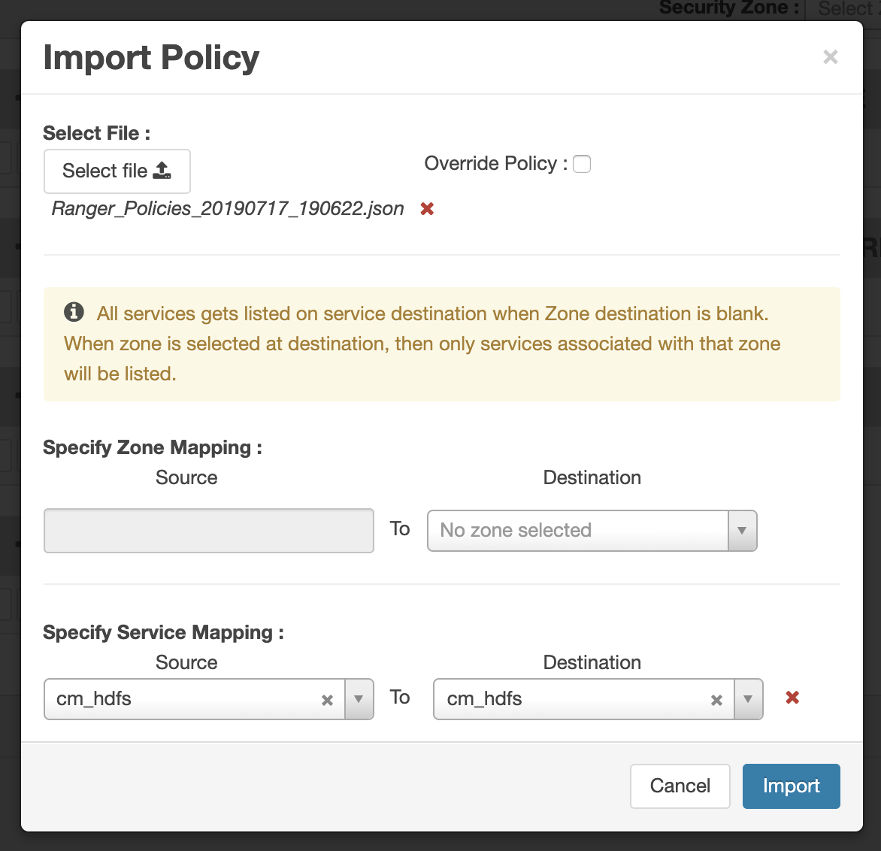Expand the destination service dropdown arrow
881x851 pixels.
pos(748,699)
